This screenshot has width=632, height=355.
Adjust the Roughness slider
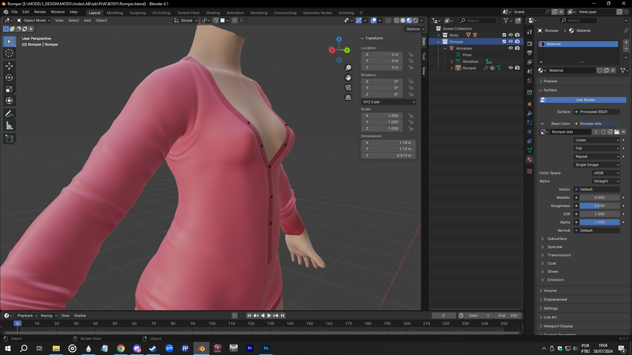coord(599,205)
